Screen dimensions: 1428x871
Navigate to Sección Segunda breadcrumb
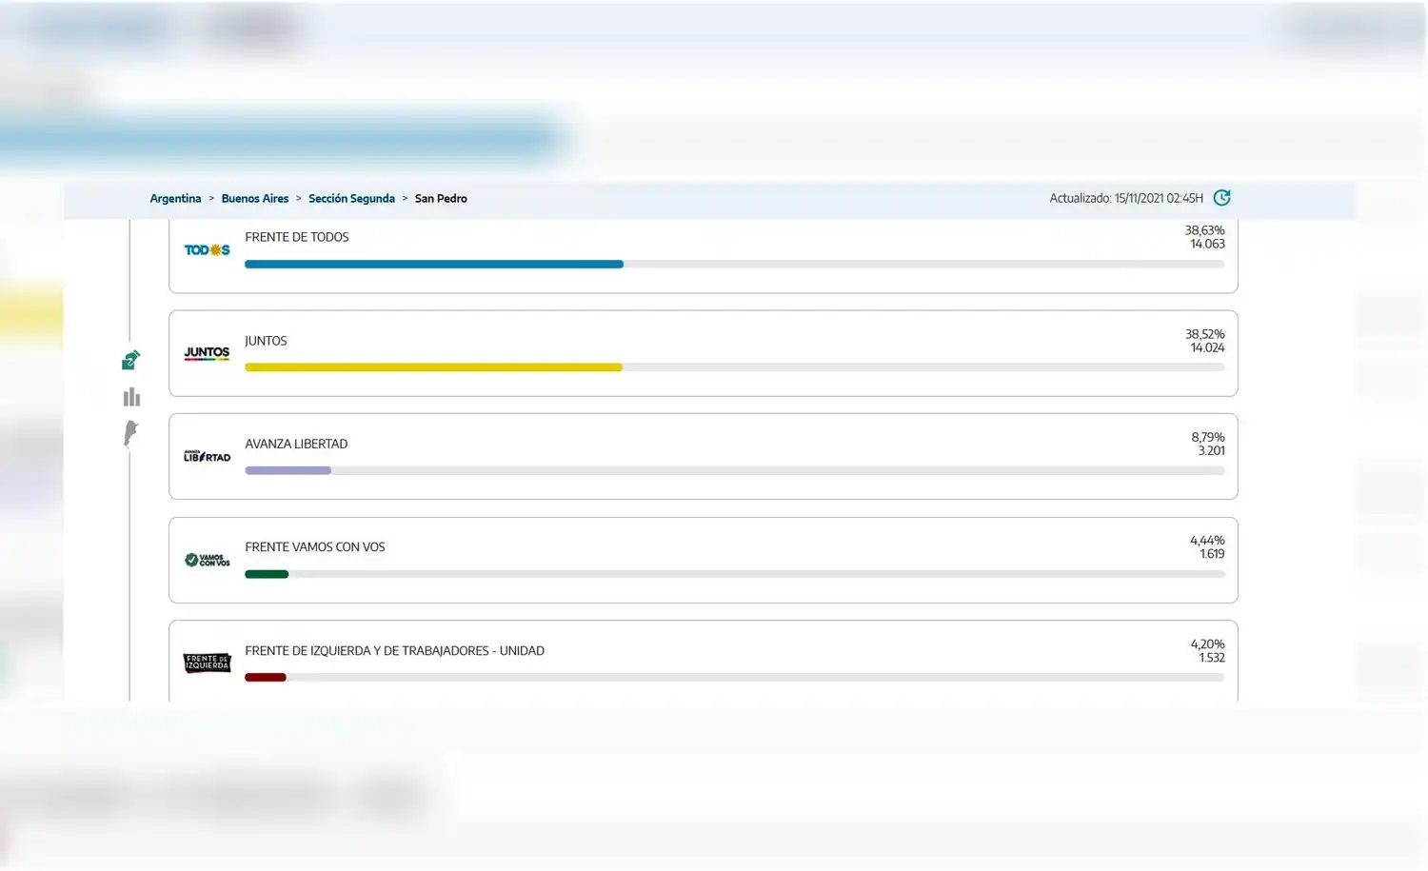click(x=351, y=199)
